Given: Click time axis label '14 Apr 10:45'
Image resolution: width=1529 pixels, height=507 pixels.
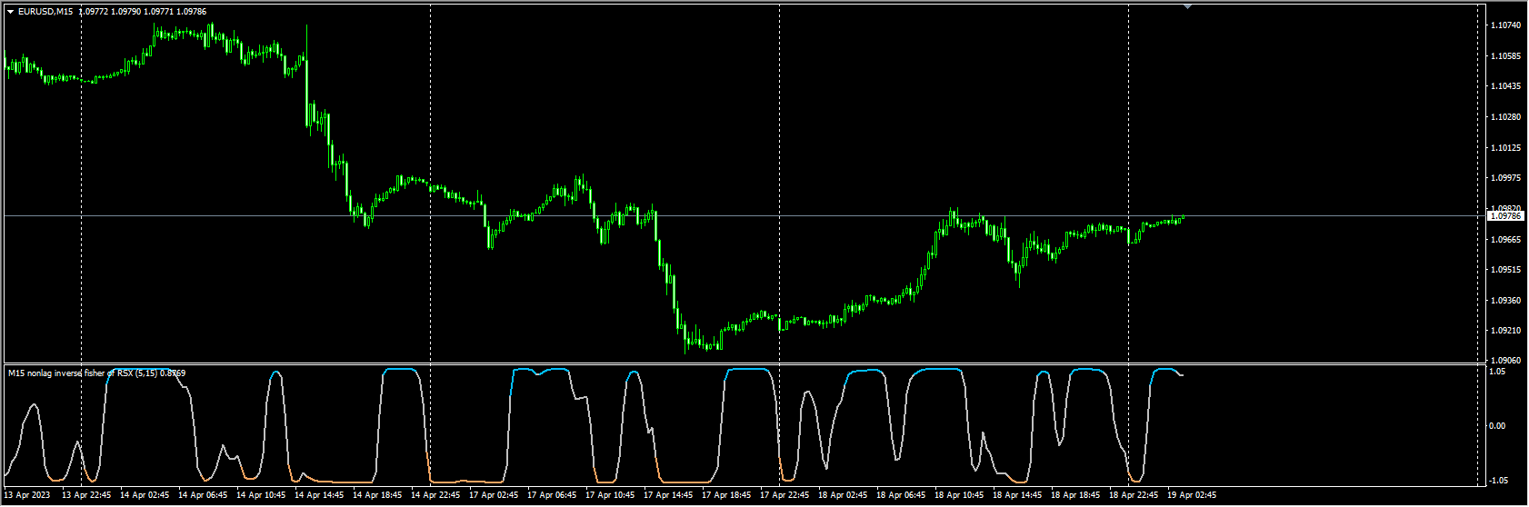Looking at the screenshot, I should [261, 495].
